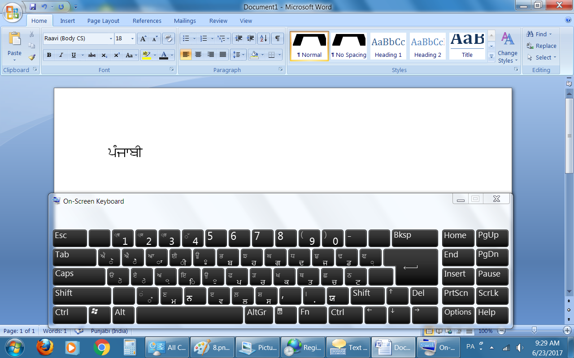Toggle bold formatting in the Font group
The image size is (574, 358).
point(49,55)
